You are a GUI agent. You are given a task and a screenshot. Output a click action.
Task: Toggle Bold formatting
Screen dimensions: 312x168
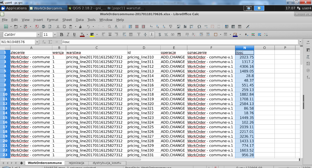[62, 34]
